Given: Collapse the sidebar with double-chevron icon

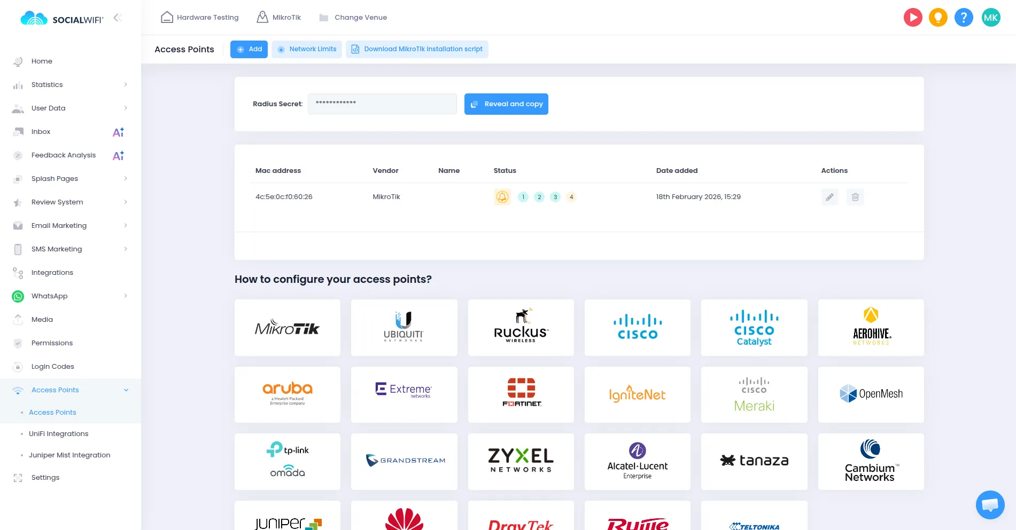Looking at the screenshot, I should (118, 18).
